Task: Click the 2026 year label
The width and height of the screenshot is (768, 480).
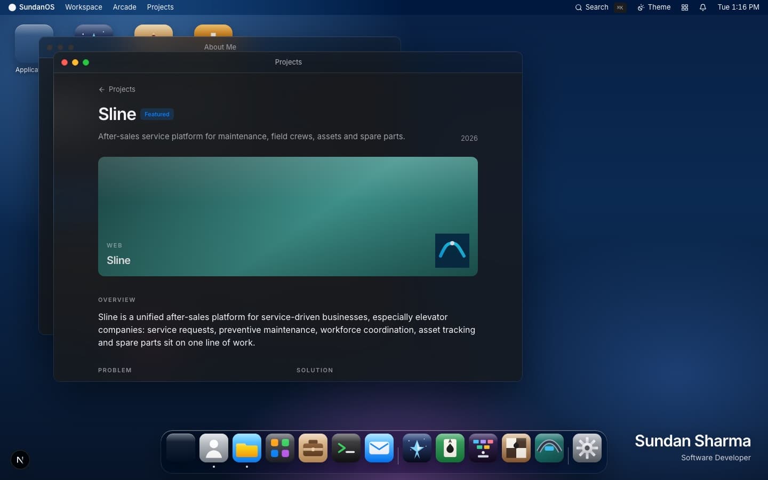Action: click(x=469, y=138)
